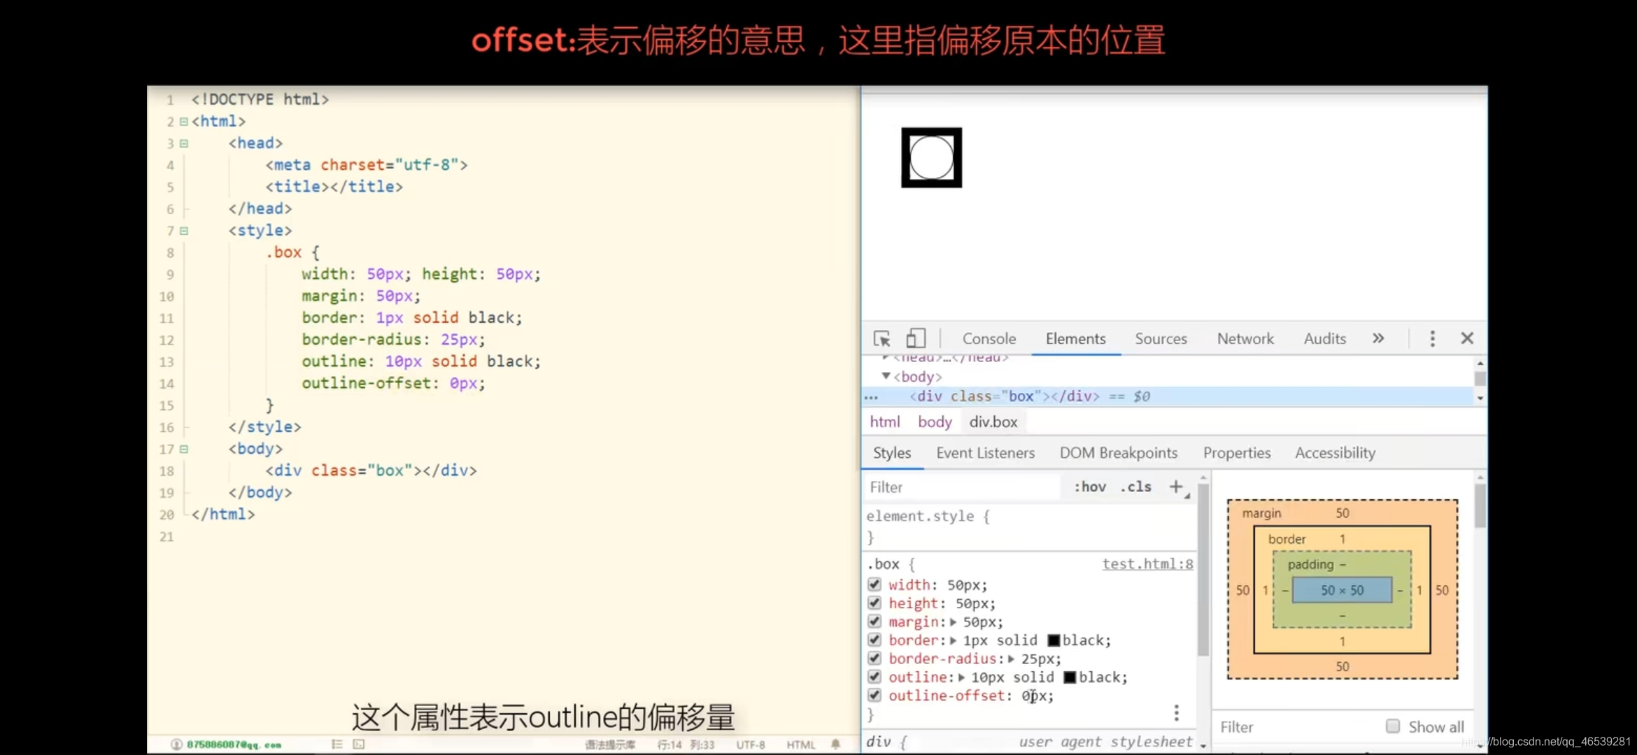Toggle the device toolbar icon
Image resolution: width=1637 pixels, height=755 pixels.
pyautogui.click(x=915, y=339)
